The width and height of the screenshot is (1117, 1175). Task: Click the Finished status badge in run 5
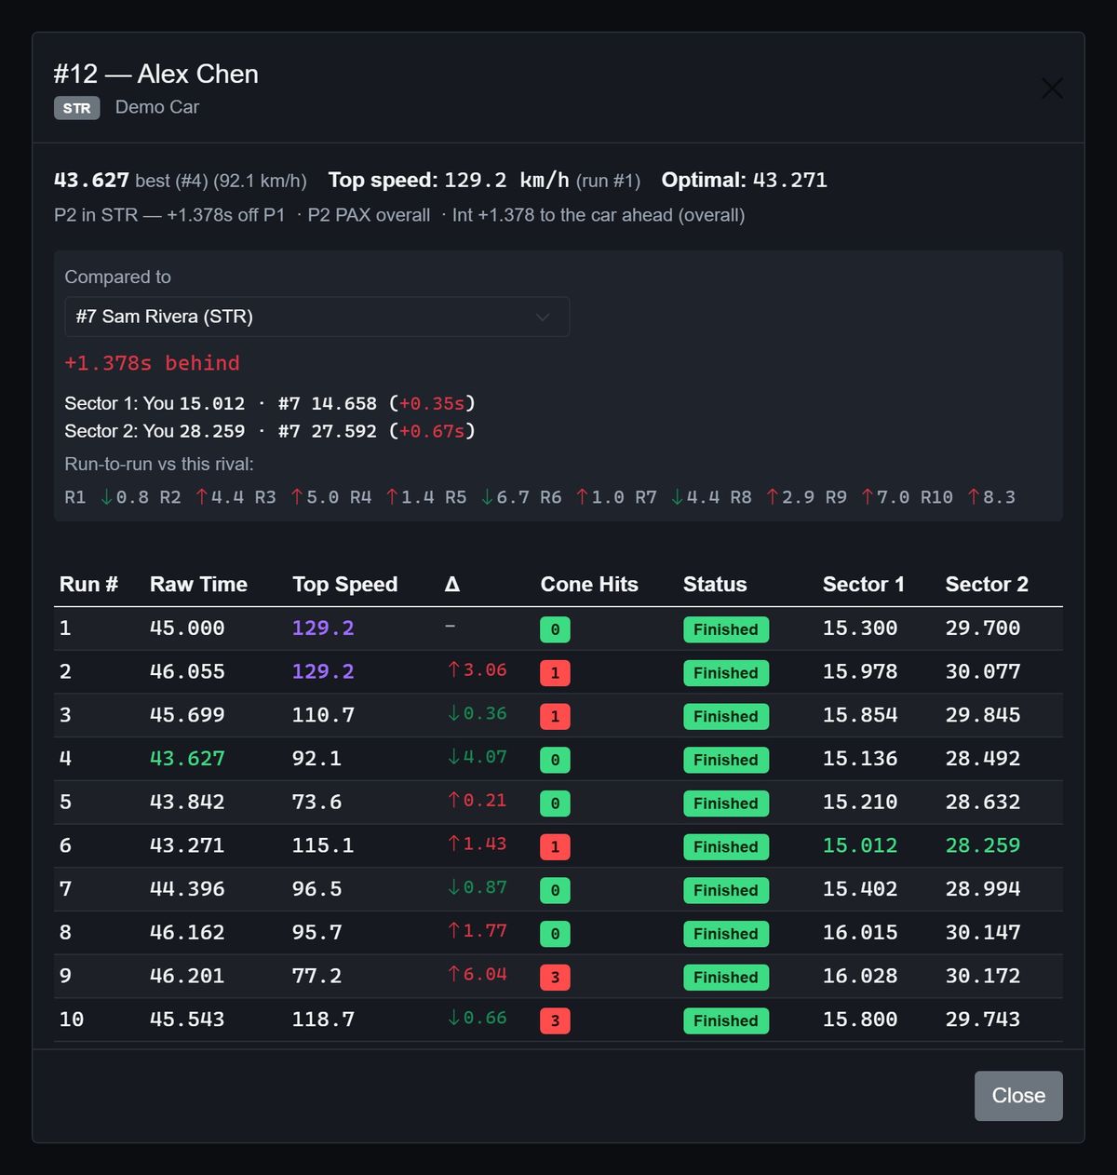pos(726,804)
